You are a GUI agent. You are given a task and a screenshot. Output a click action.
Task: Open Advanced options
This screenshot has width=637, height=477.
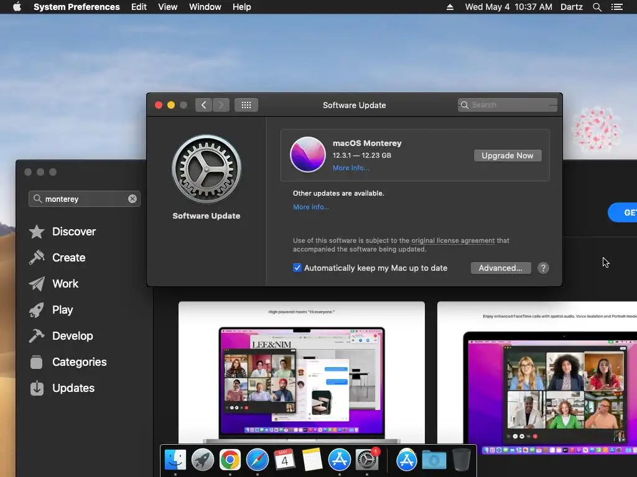click(x=501, y=268)
